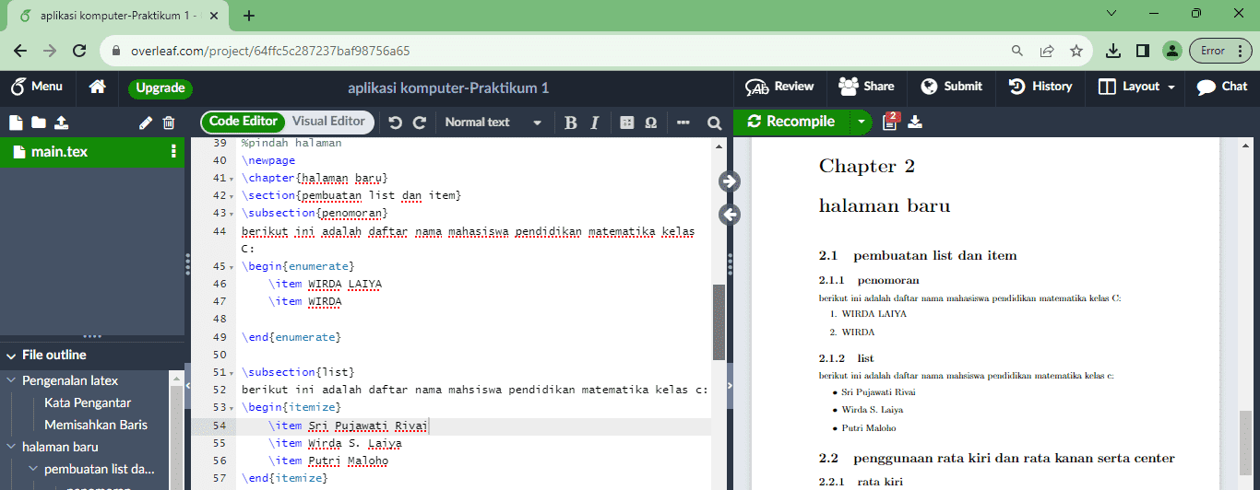Open a new browser tab
Screen dimensions: 1260x490
pyautogui.click(x=249, y=15)
